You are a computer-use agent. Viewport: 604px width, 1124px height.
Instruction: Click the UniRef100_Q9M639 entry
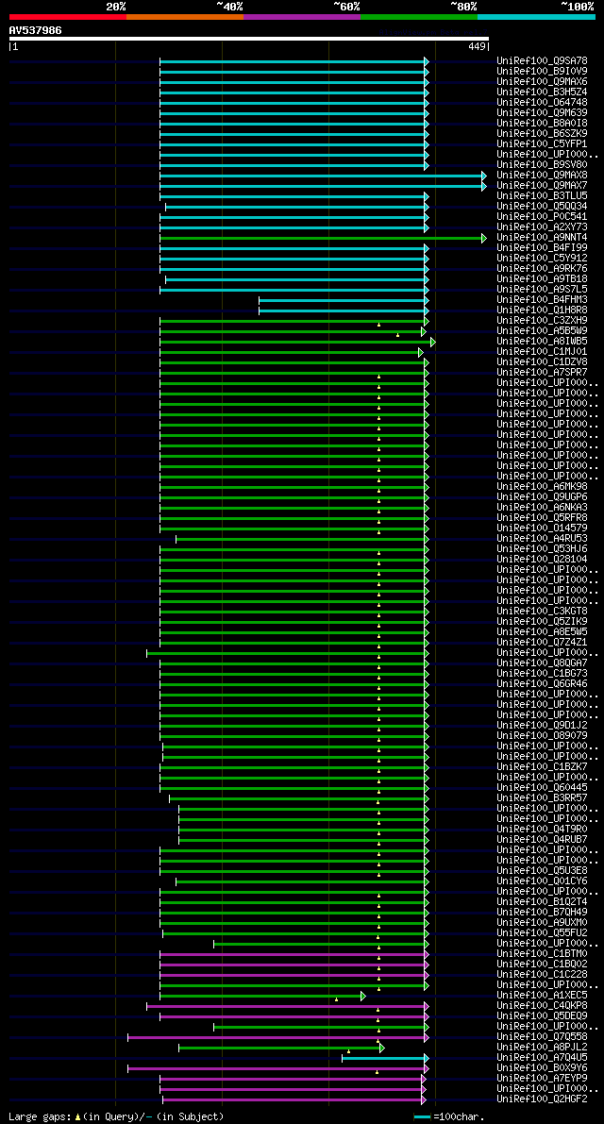point(542,113)
